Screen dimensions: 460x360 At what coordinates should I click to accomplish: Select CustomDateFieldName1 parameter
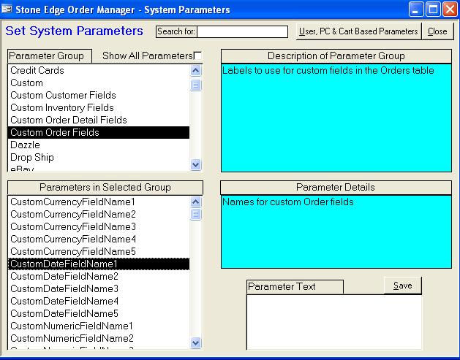[x=99, y=264]
